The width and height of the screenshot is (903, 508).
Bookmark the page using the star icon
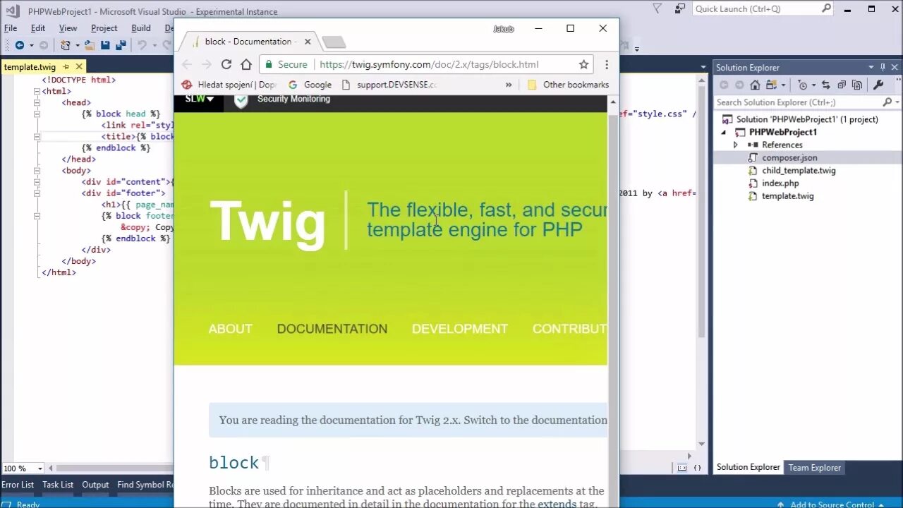tap(583, 64)
